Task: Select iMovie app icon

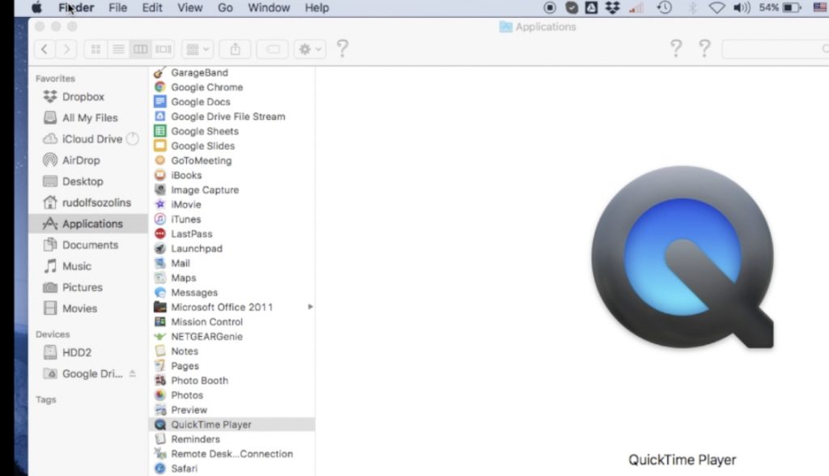Action: click(159, 204)
